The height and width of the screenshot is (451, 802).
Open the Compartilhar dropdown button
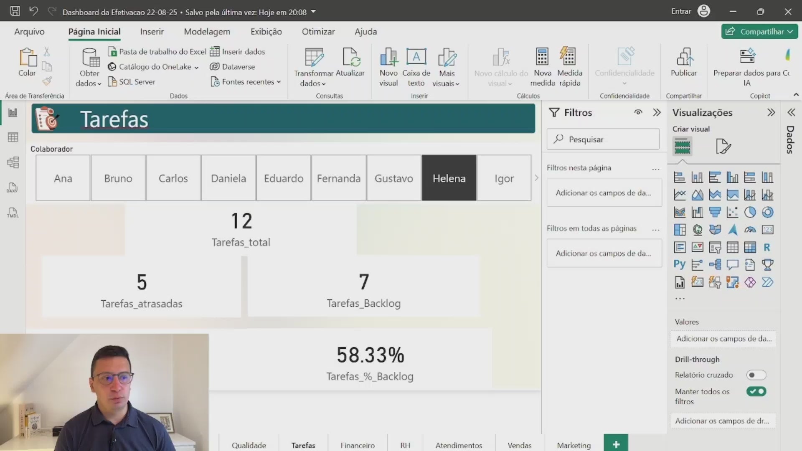coord(759,31)
